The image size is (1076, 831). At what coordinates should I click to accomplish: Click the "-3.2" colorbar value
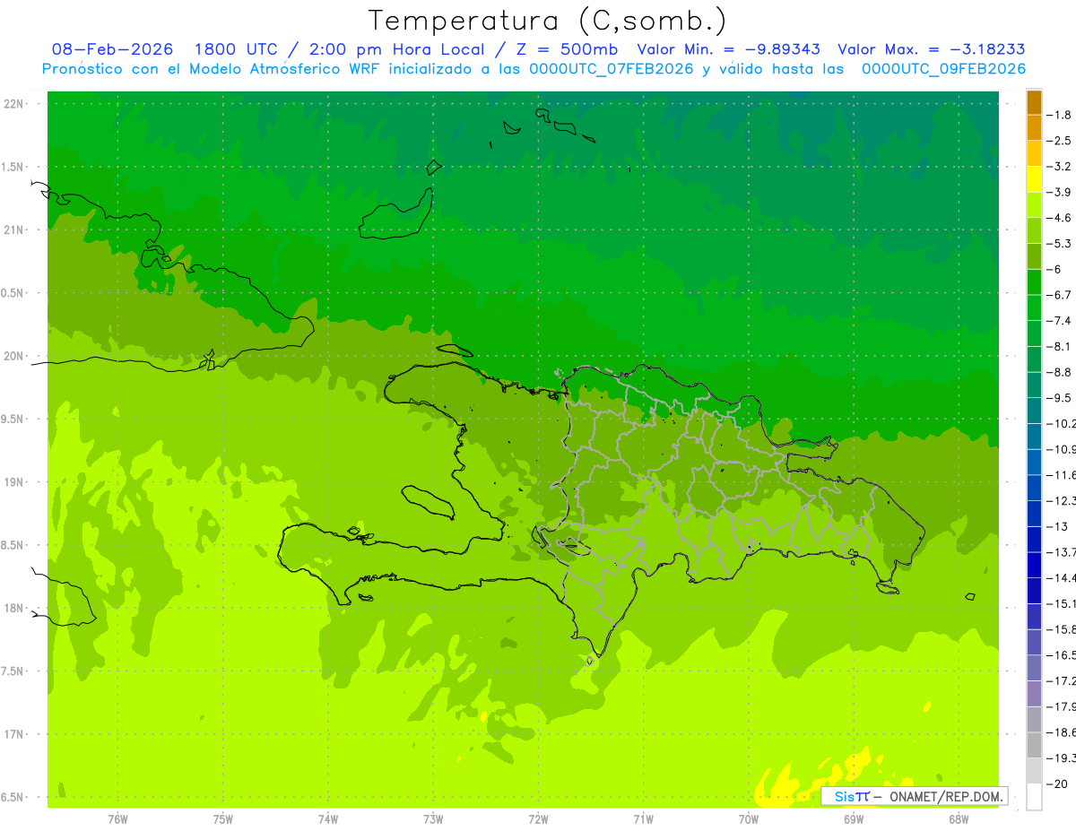[1059, 167]
